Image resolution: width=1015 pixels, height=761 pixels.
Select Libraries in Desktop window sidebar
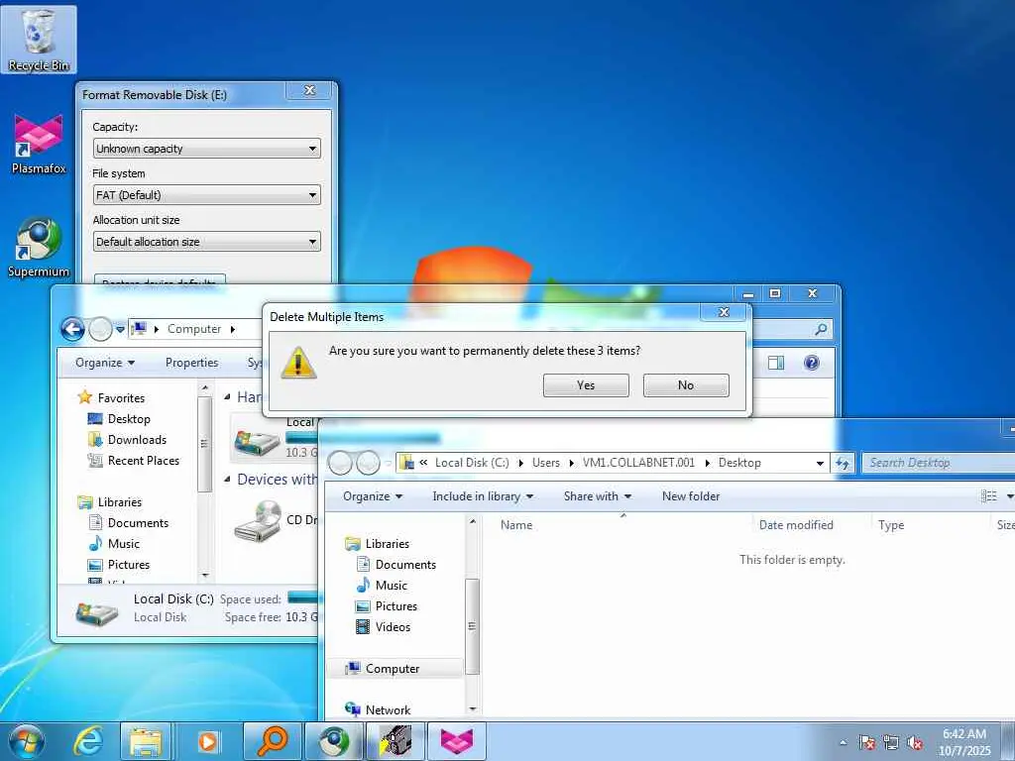(387, 544)
